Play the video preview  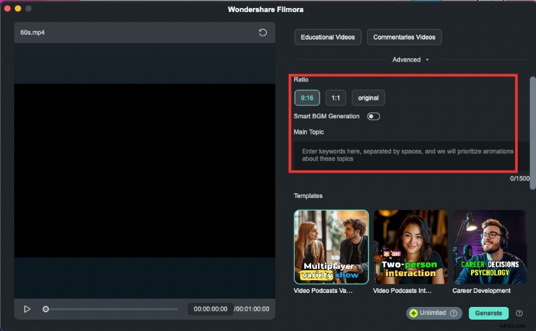click(27, 309)
